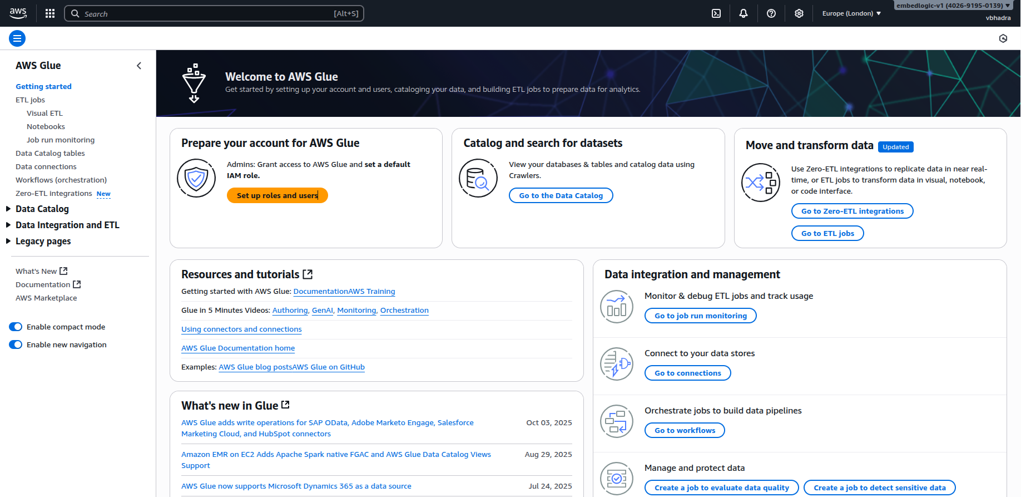Toggle Enable compact mode switch
The height and width of the screenshot is (497, 1021).
[16, 327]
